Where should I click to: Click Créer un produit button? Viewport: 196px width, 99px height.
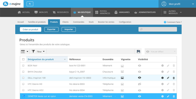click(x=31, y=29)
